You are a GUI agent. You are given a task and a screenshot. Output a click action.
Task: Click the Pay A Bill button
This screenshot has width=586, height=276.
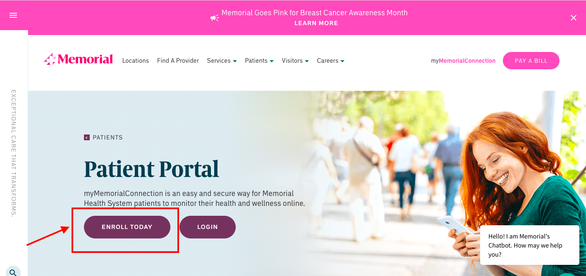[x=531, y=61]
